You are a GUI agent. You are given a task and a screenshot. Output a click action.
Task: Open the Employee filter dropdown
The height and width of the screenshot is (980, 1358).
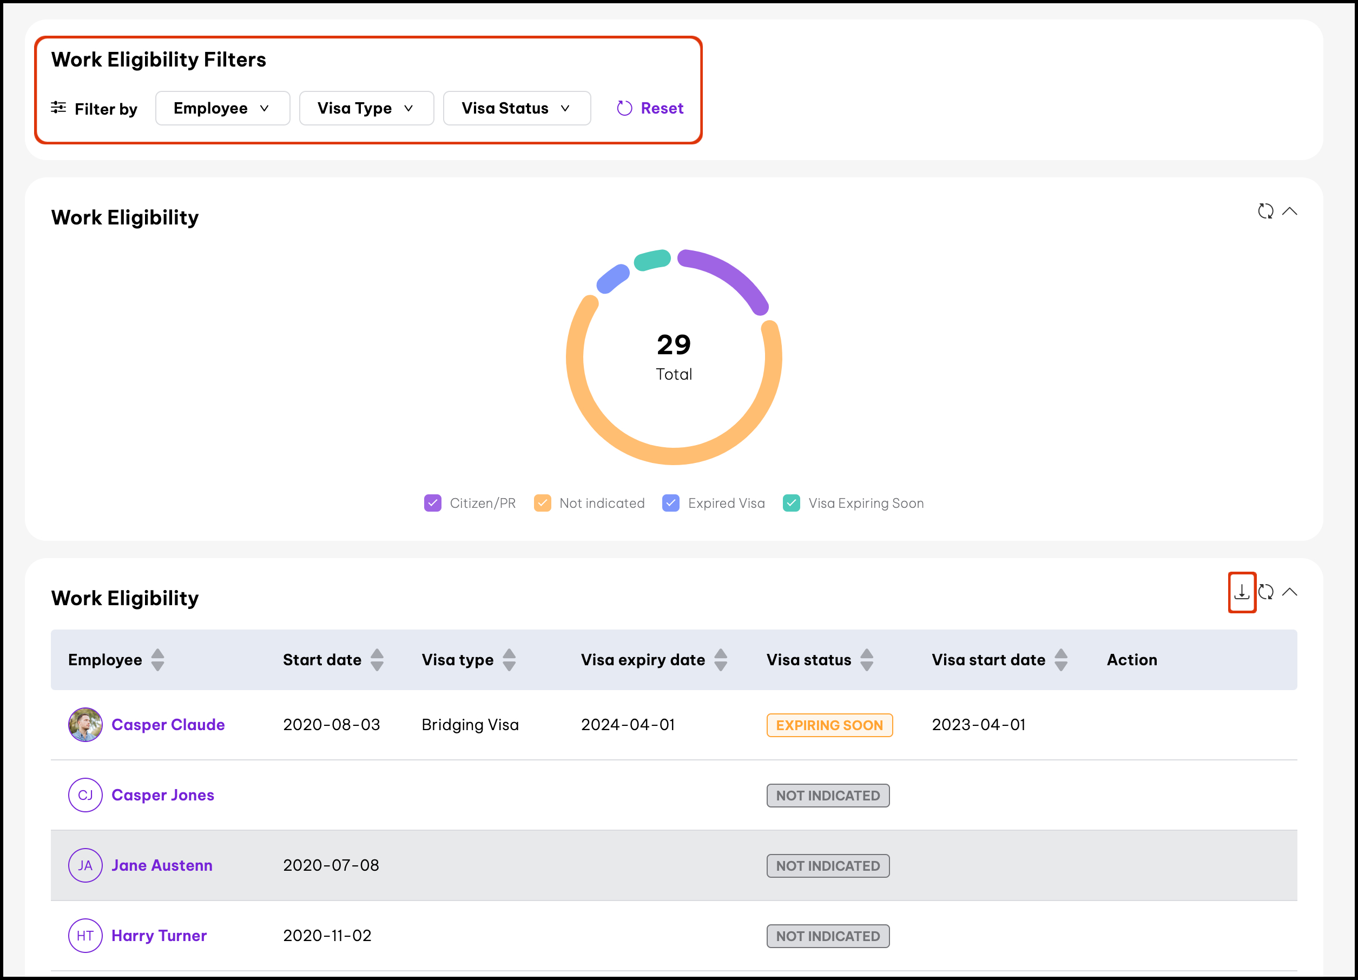tap(222, 108)
